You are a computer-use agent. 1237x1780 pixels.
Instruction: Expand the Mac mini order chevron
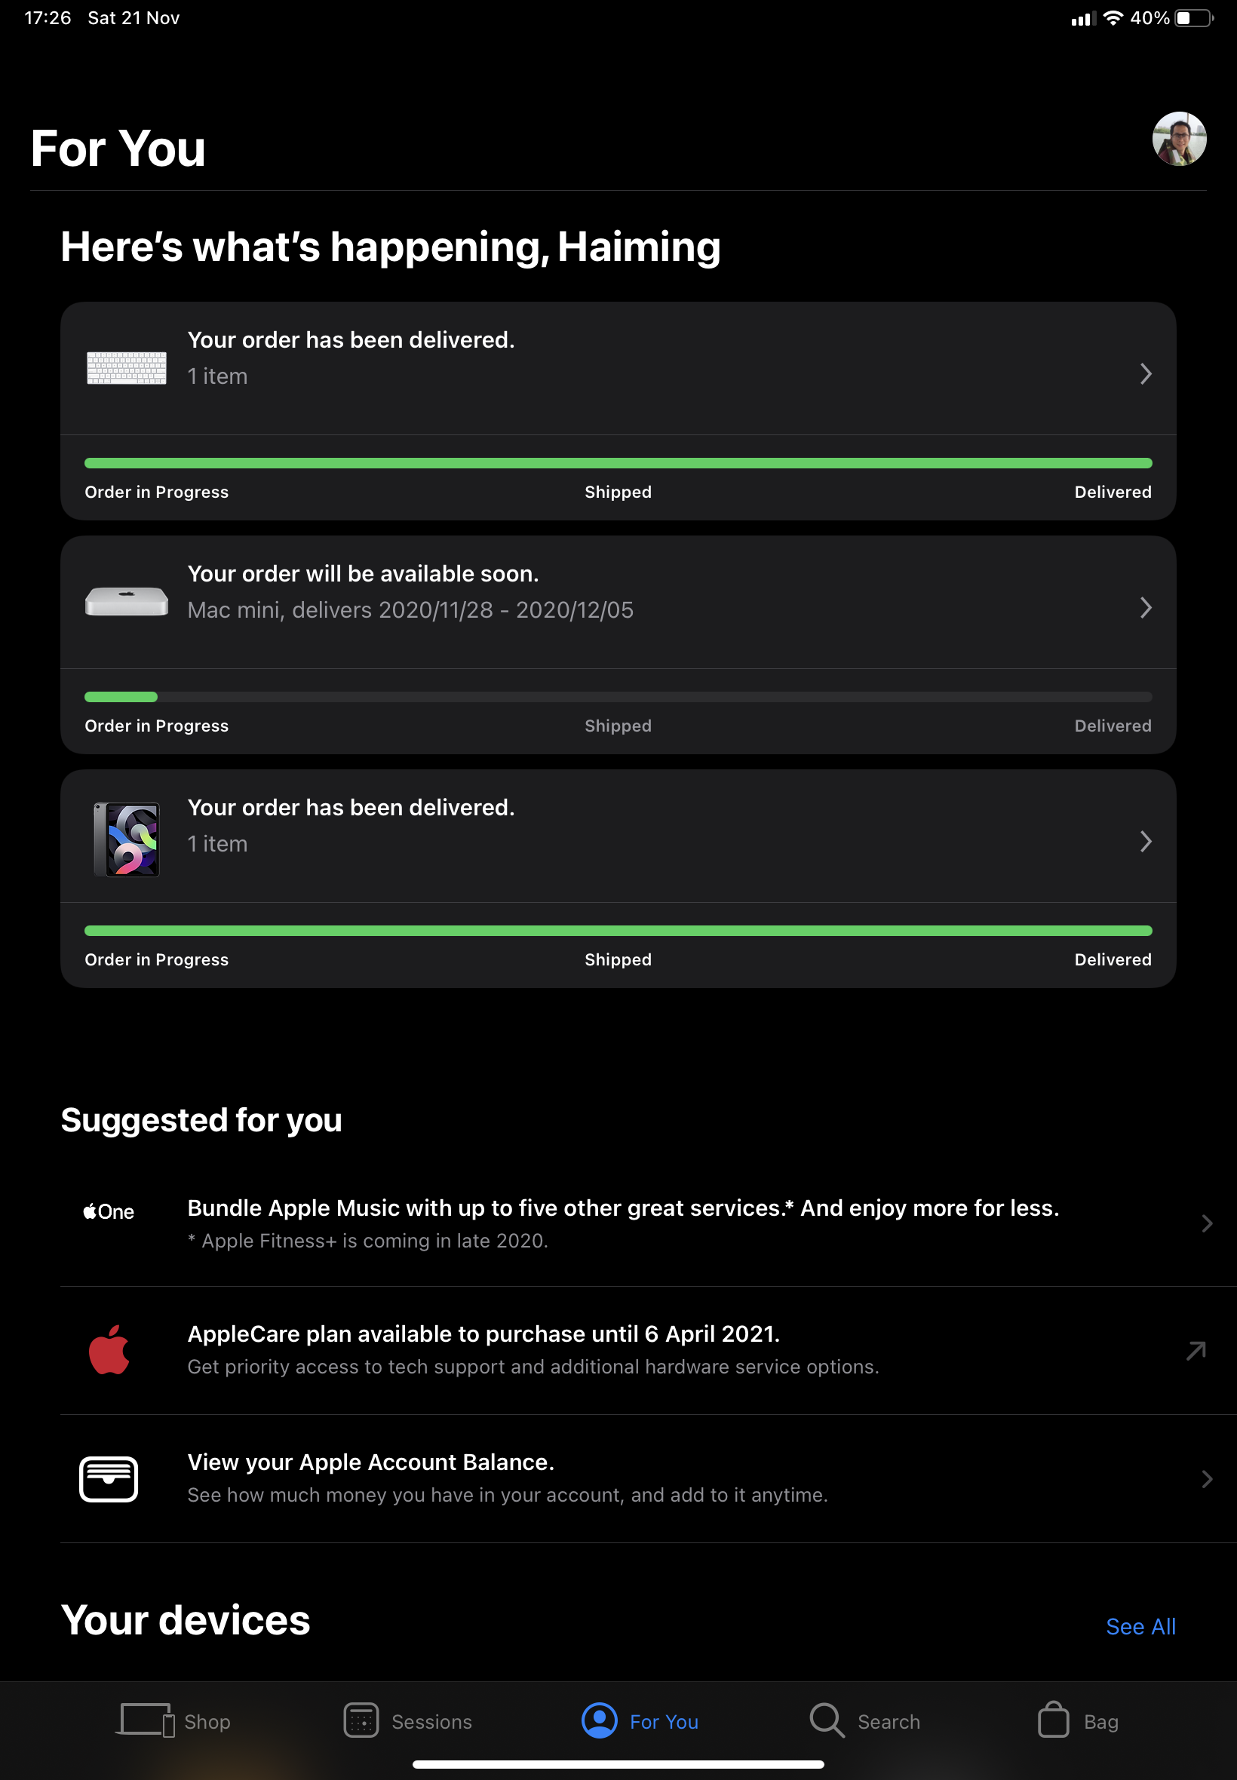1145,608
